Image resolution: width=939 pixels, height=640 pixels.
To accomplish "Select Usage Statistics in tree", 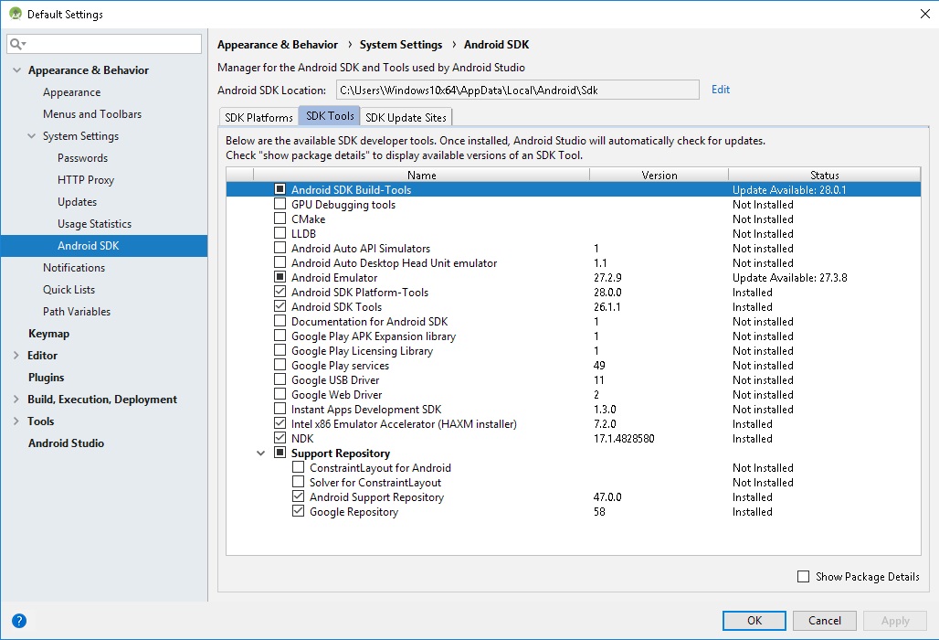I will click(95, 223).
